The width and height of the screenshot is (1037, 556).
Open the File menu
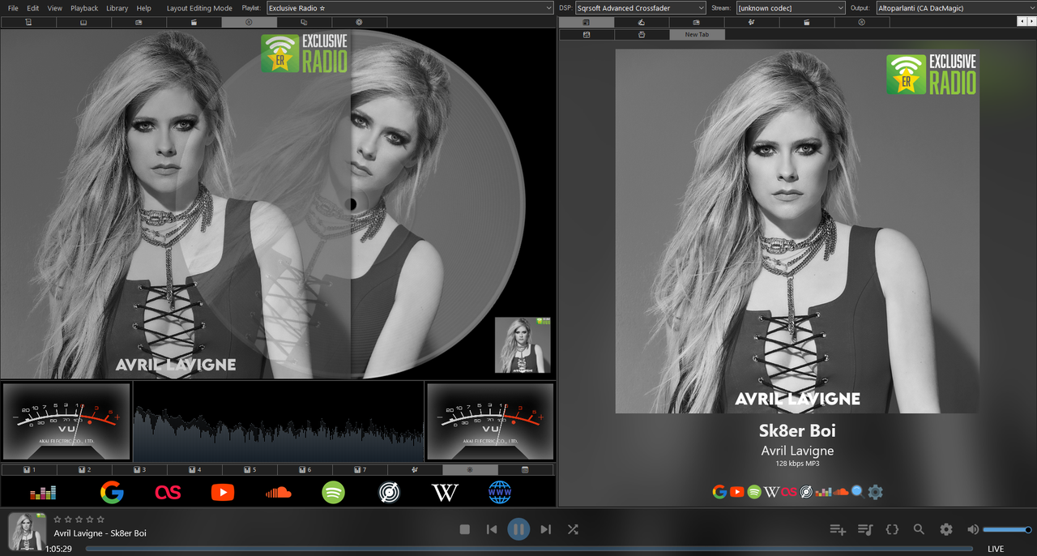pos(13,8)
